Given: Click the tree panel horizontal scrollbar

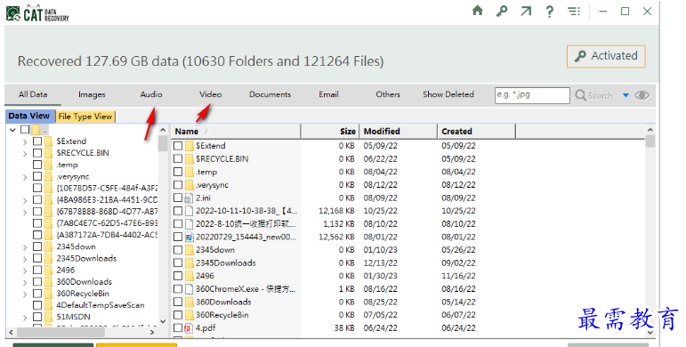Looking at the screenshot, I should (x=61, y=332).
